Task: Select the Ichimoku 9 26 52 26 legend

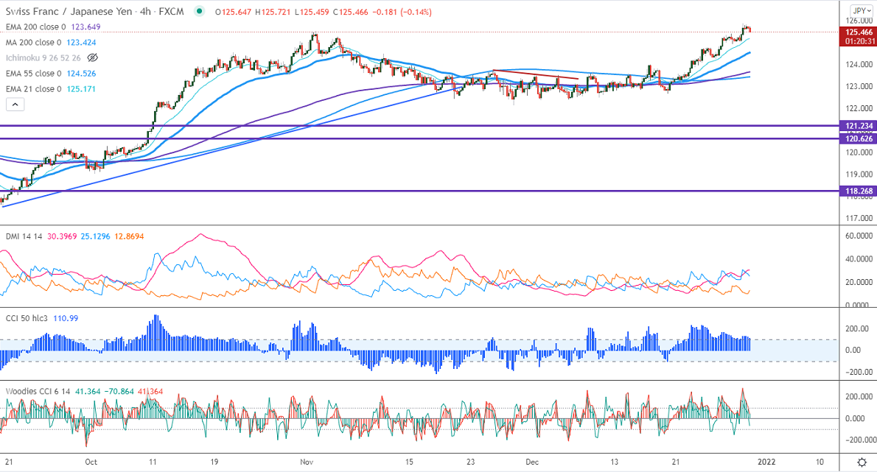Action: (43, 57)
